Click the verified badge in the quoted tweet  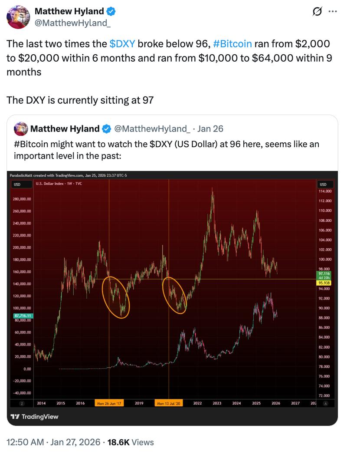click(105, 129)
